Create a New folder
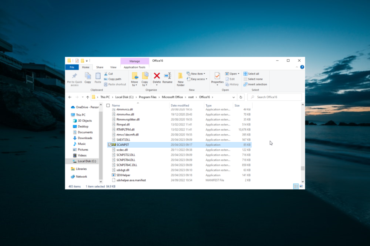The height and width of the screenshot is (246, 370). click(180, 80)
